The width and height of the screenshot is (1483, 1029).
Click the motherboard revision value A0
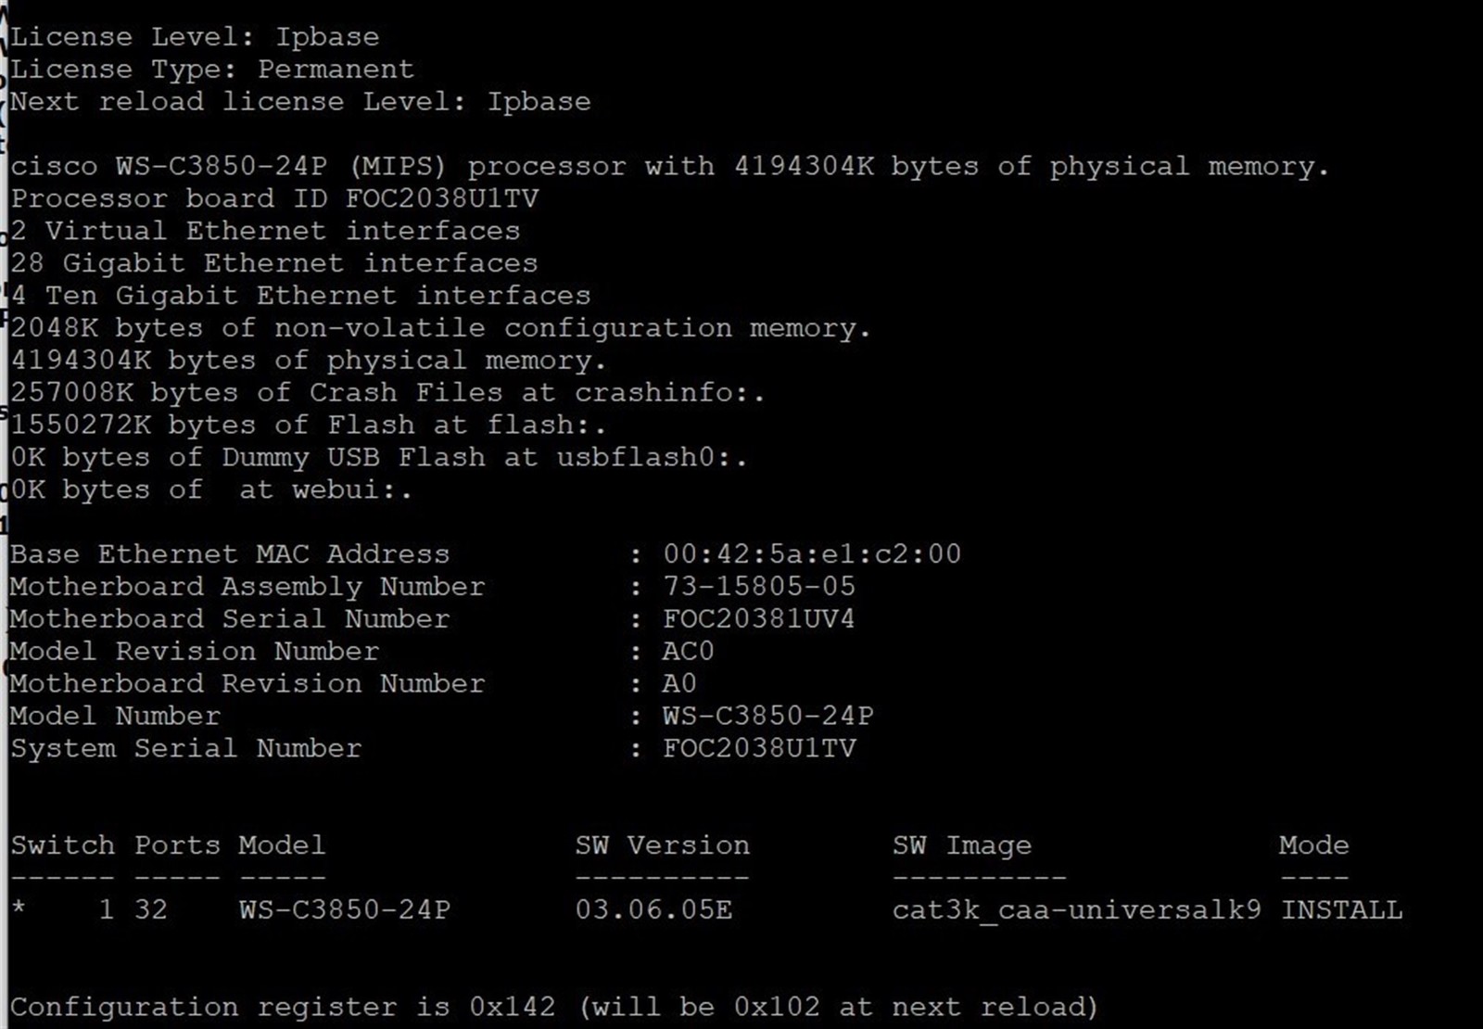pyautogui.click(x=679, y=684)
